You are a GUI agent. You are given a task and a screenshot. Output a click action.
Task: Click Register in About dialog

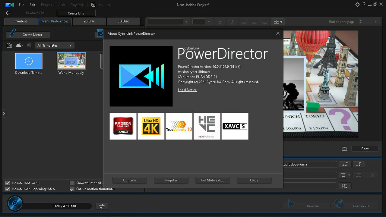(171, 180)
